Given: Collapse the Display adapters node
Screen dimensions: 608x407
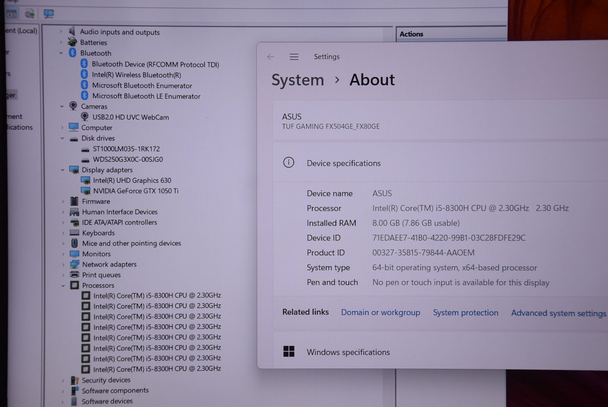Looking at the screenshot, I should click(62, 170).
